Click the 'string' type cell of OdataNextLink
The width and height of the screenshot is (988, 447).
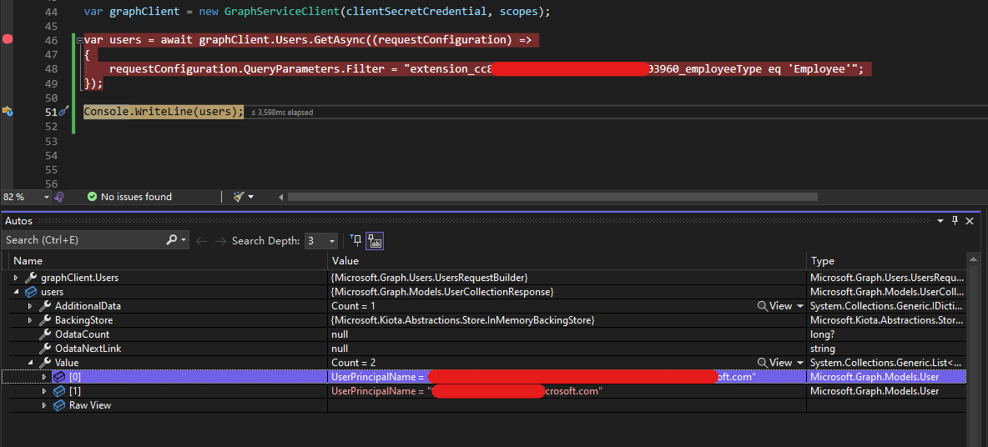[x=823, y=349]
